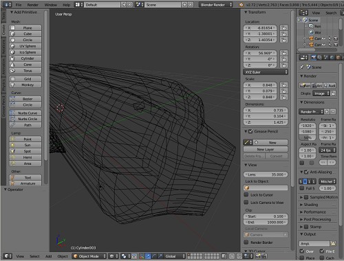The width and height of the screenshot is (344, 261).
Task: Open the Blender Render engine dropdown
Action: (x=216, y=5)
